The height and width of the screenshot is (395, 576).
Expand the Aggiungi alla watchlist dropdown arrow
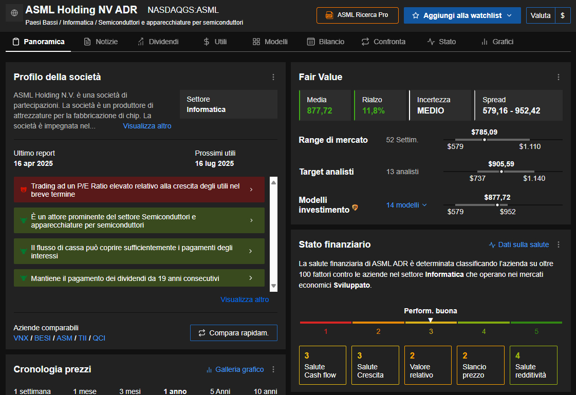509,15
